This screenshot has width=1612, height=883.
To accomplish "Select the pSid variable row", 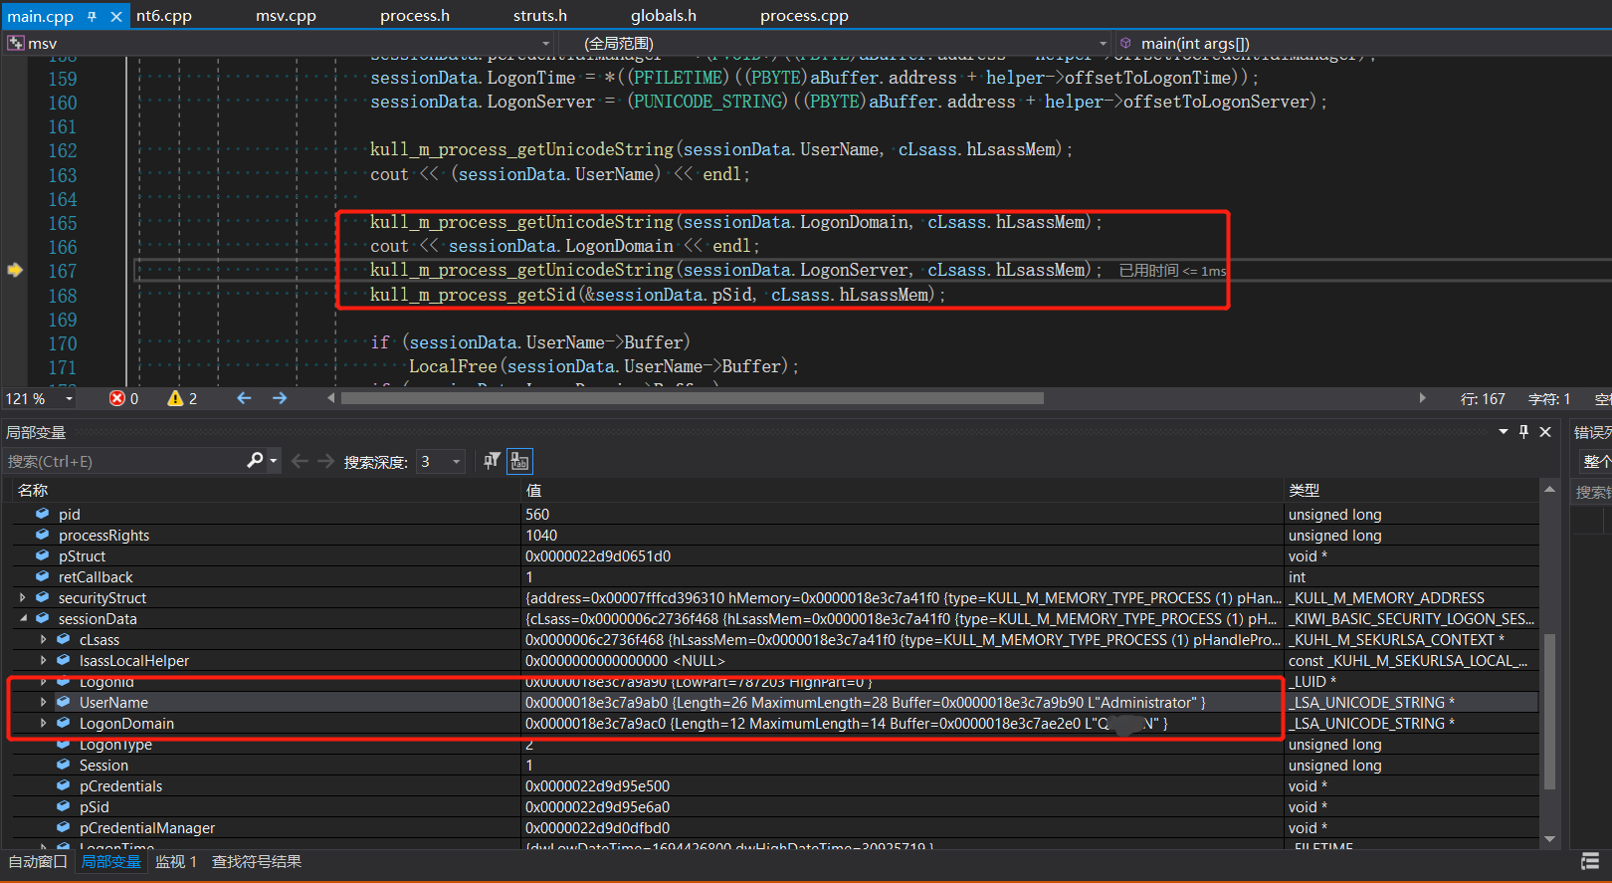I will click(775, 806).
